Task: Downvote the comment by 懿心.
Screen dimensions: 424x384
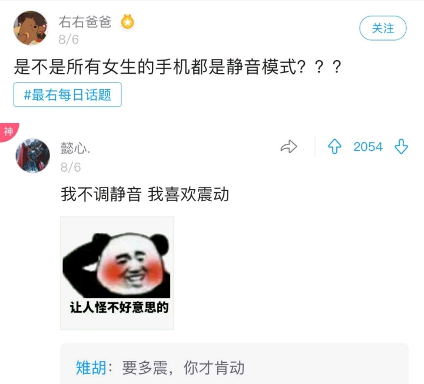Action: tap(401, 146)
